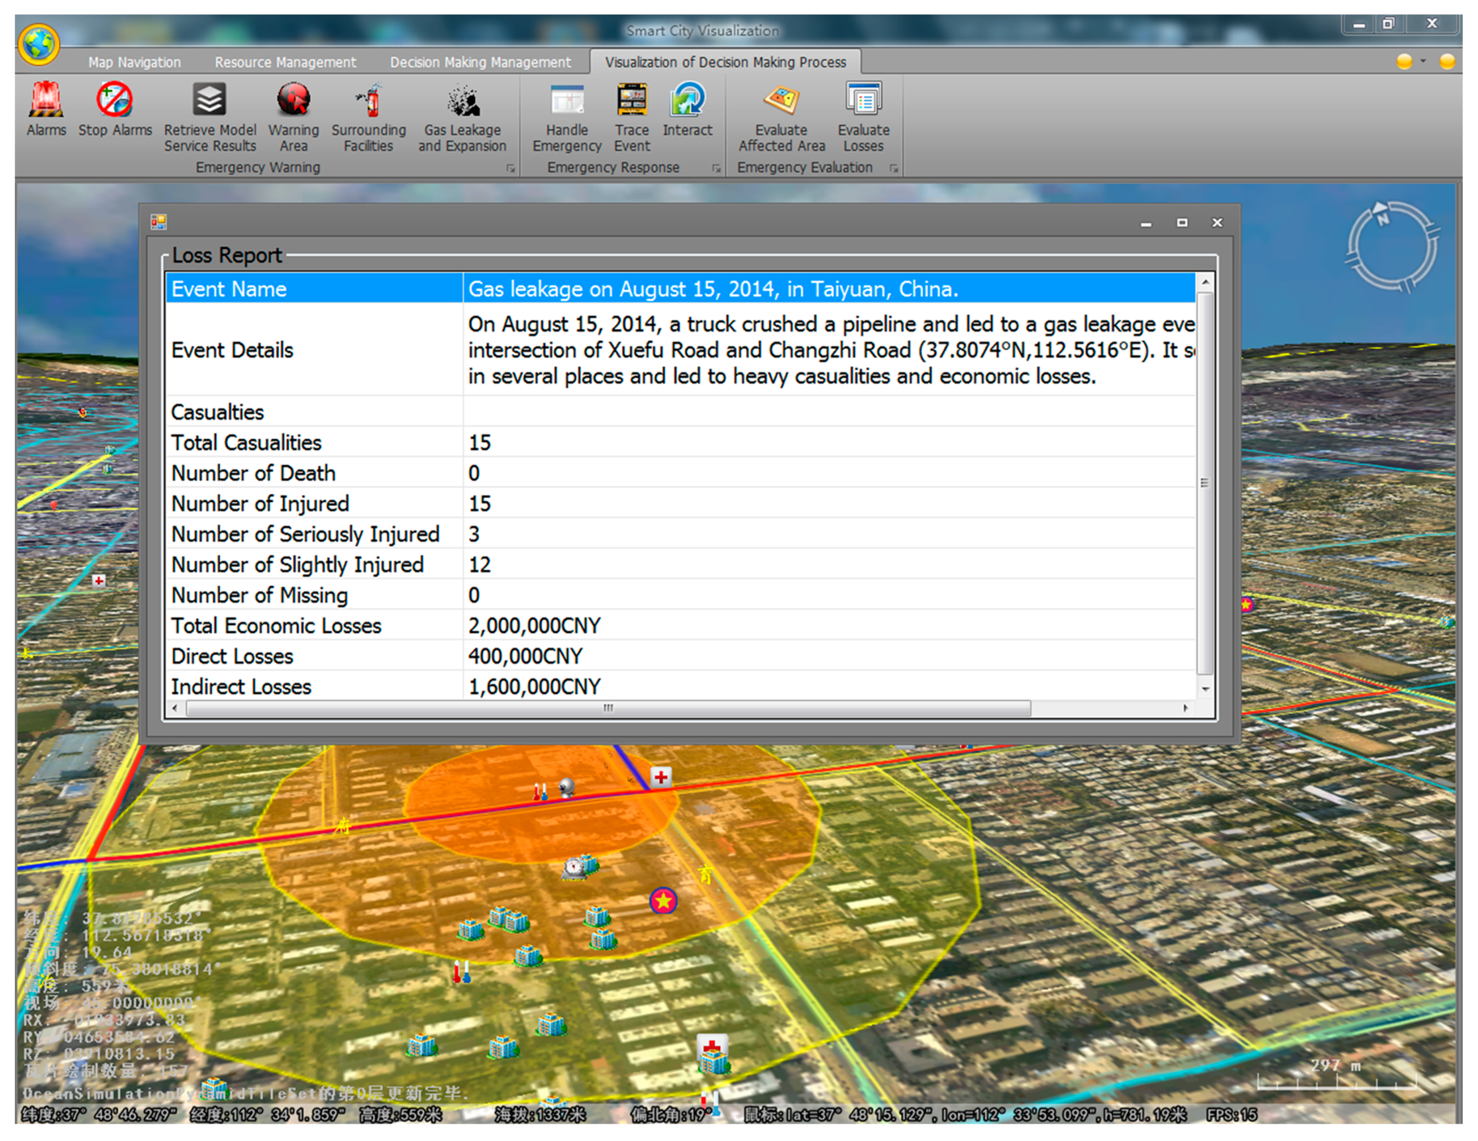Viewport: 1478px width, 1141px height.
Task: Click the star marker on the map
Action: [x=663, y=901]
